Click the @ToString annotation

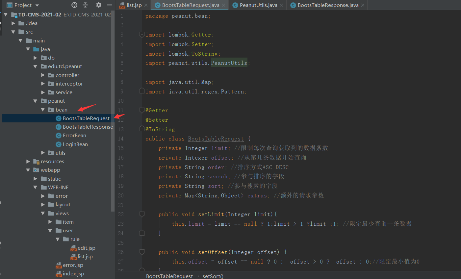point(160,129)
